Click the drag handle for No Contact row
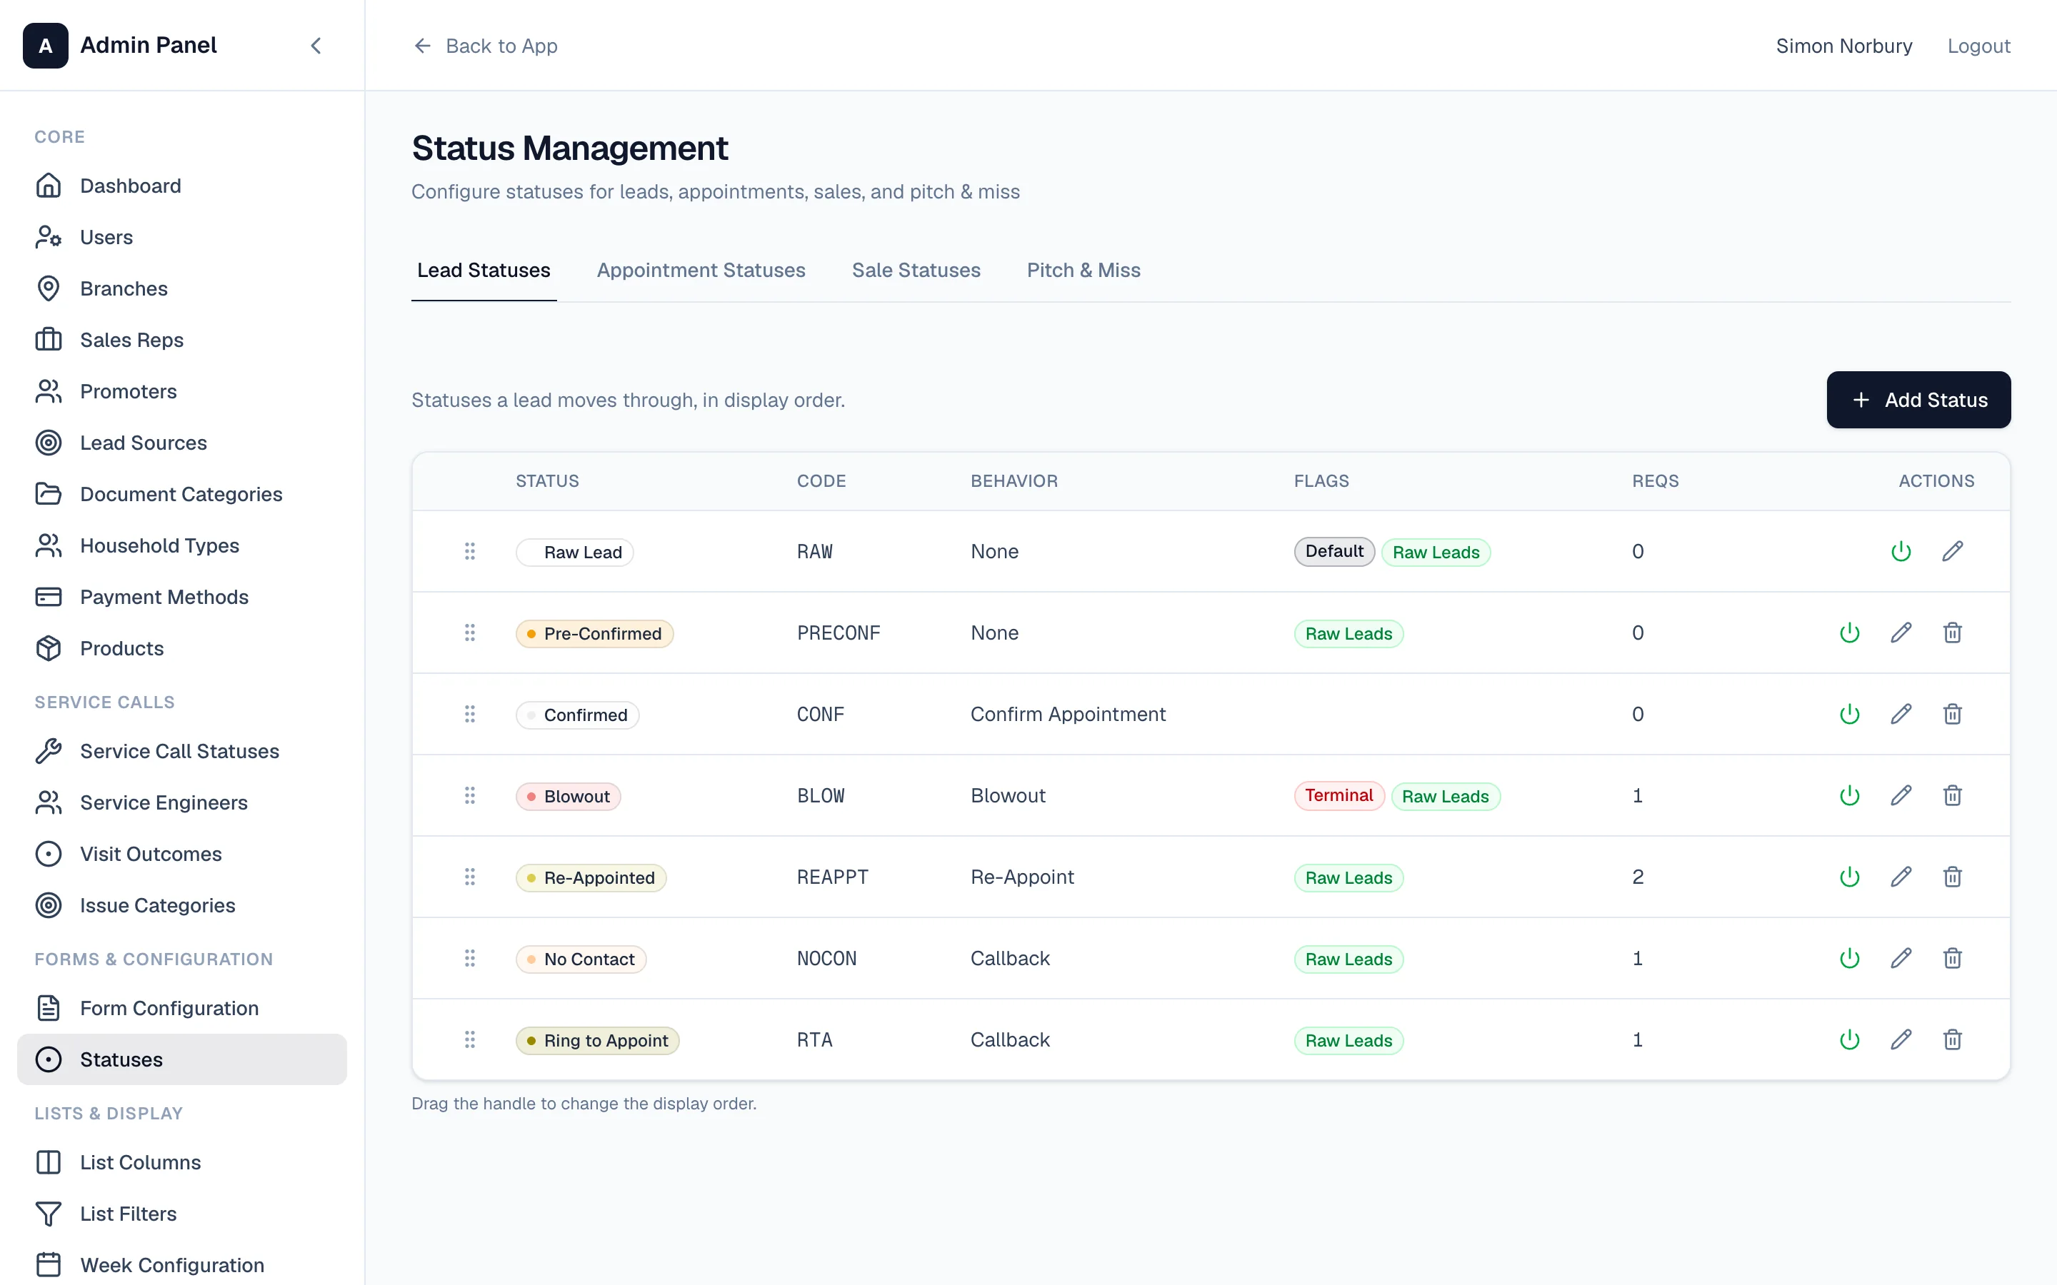Screen dimensions: 2057x1285 click(x=470, y=959)
